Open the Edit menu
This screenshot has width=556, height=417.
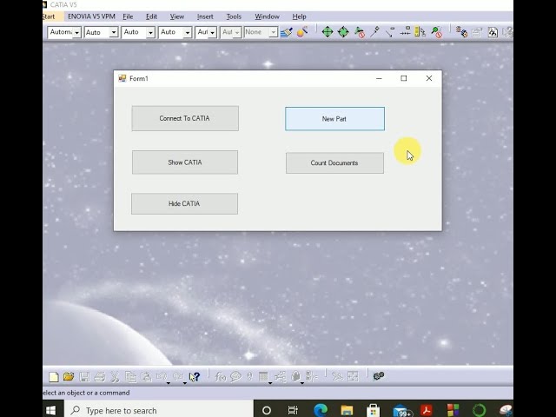pos(151,17)
